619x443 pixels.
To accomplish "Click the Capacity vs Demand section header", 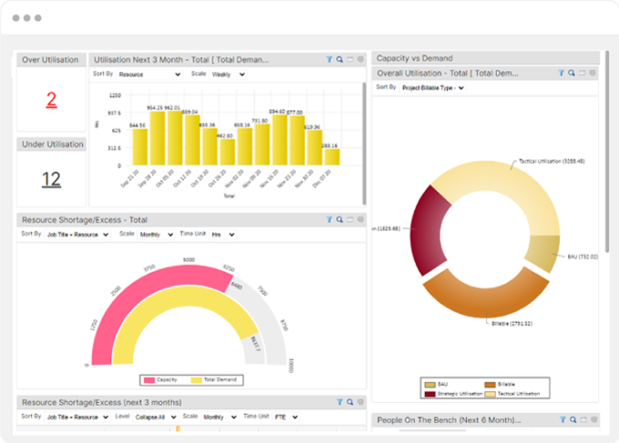I will (485, 58).
